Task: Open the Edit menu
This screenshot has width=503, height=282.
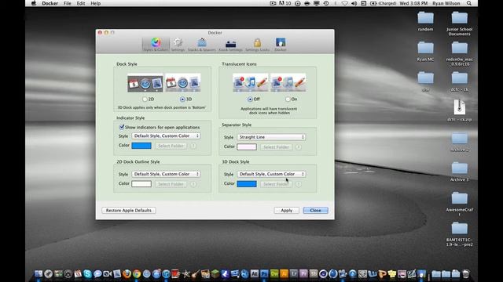Action: tap(81, 3)
